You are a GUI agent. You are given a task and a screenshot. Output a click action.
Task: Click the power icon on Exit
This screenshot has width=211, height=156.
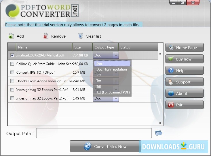click(171, 105)
